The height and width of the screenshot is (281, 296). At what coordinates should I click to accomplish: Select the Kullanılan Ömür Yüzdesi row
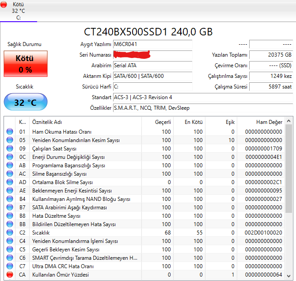coord(144,275)
